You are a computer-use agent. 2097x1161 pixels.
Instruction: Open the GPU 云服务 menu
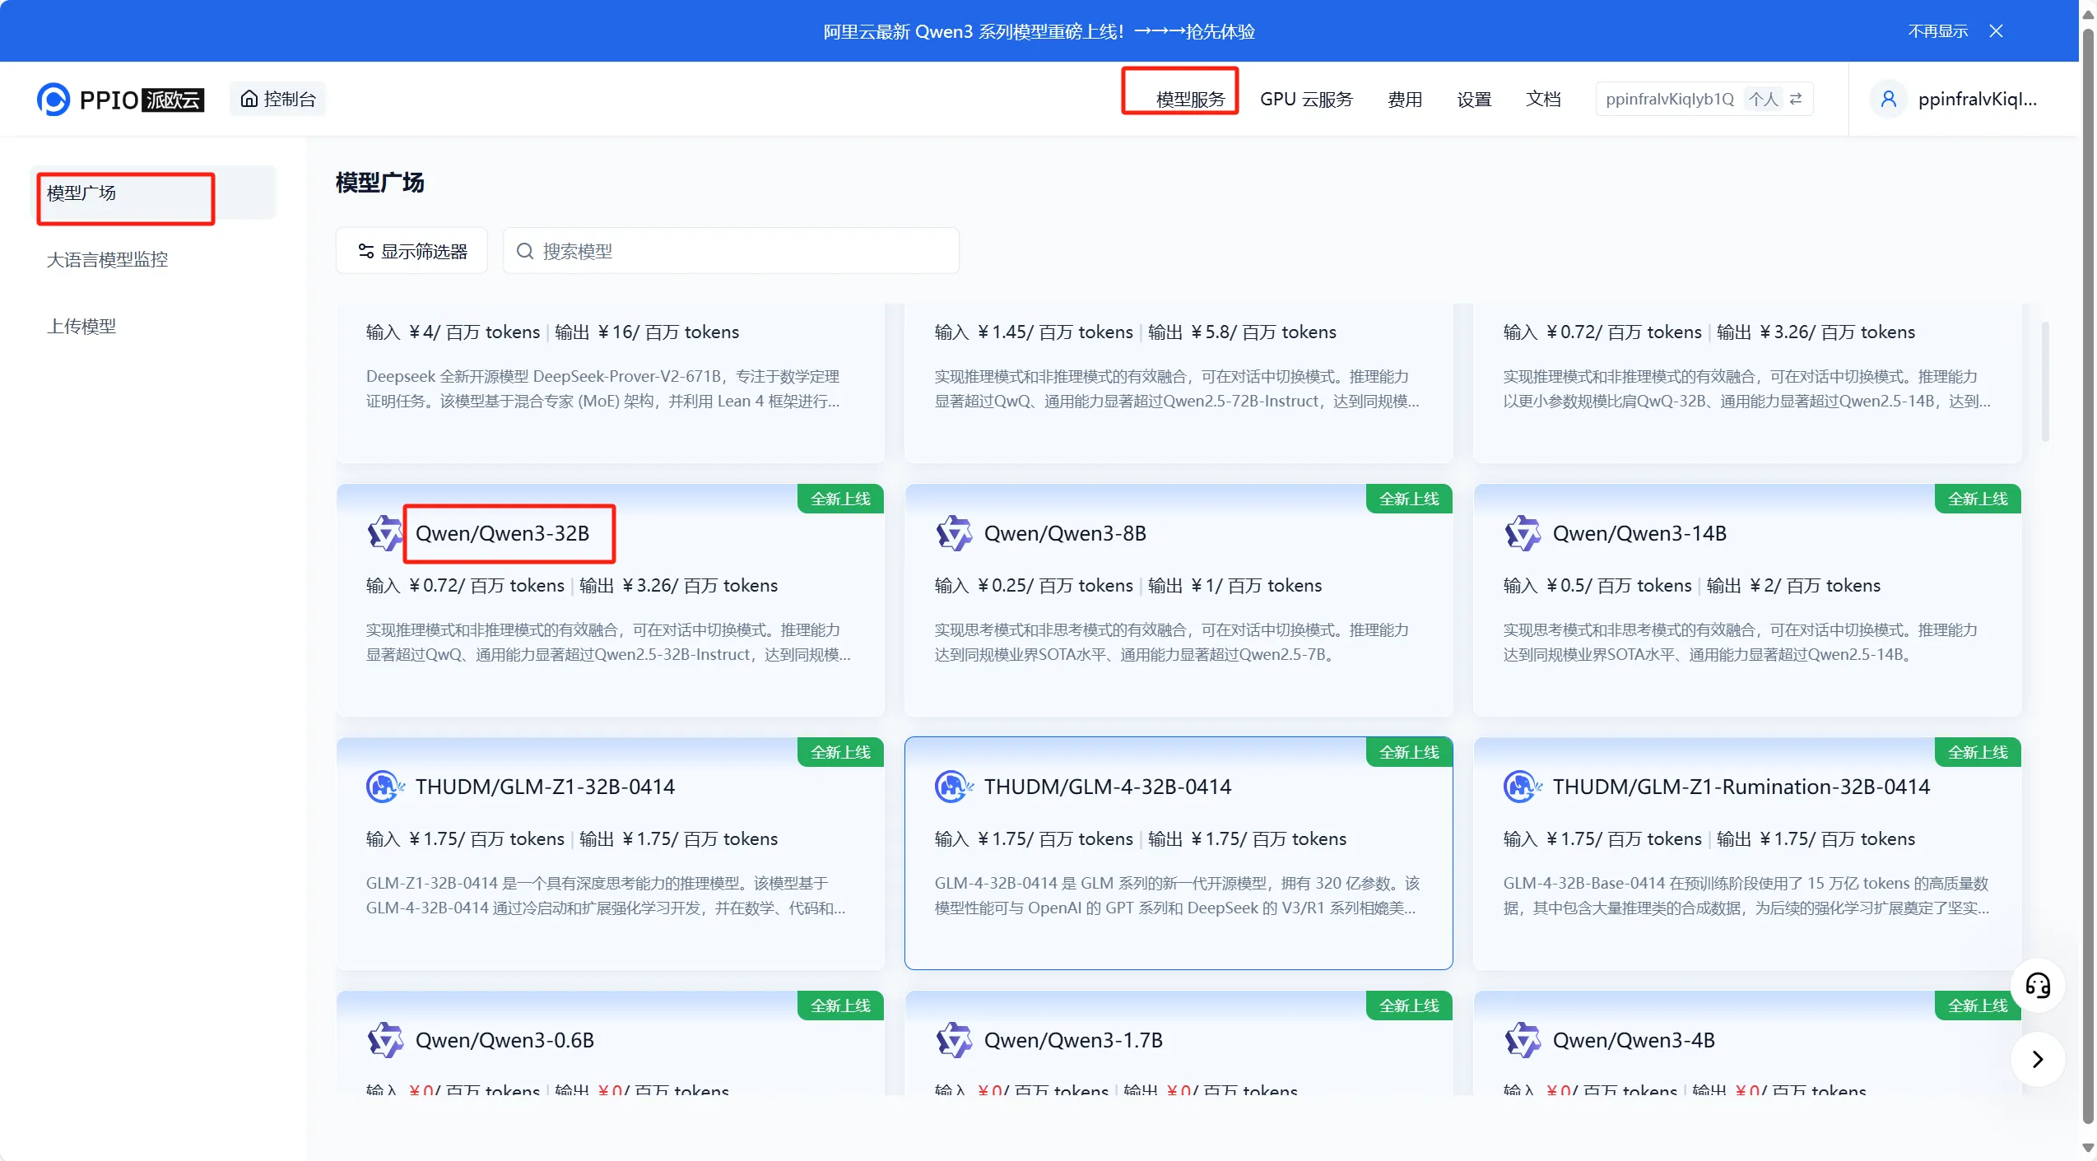1306,100
